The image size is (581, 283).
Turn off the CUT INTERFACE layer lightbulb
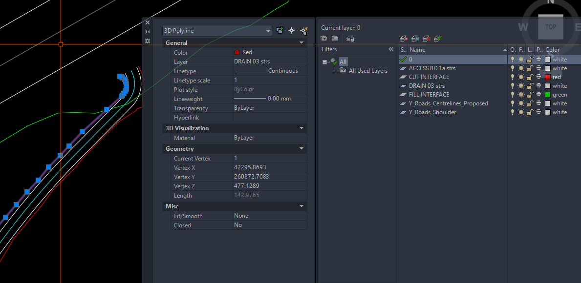click(x=513, y=77)
